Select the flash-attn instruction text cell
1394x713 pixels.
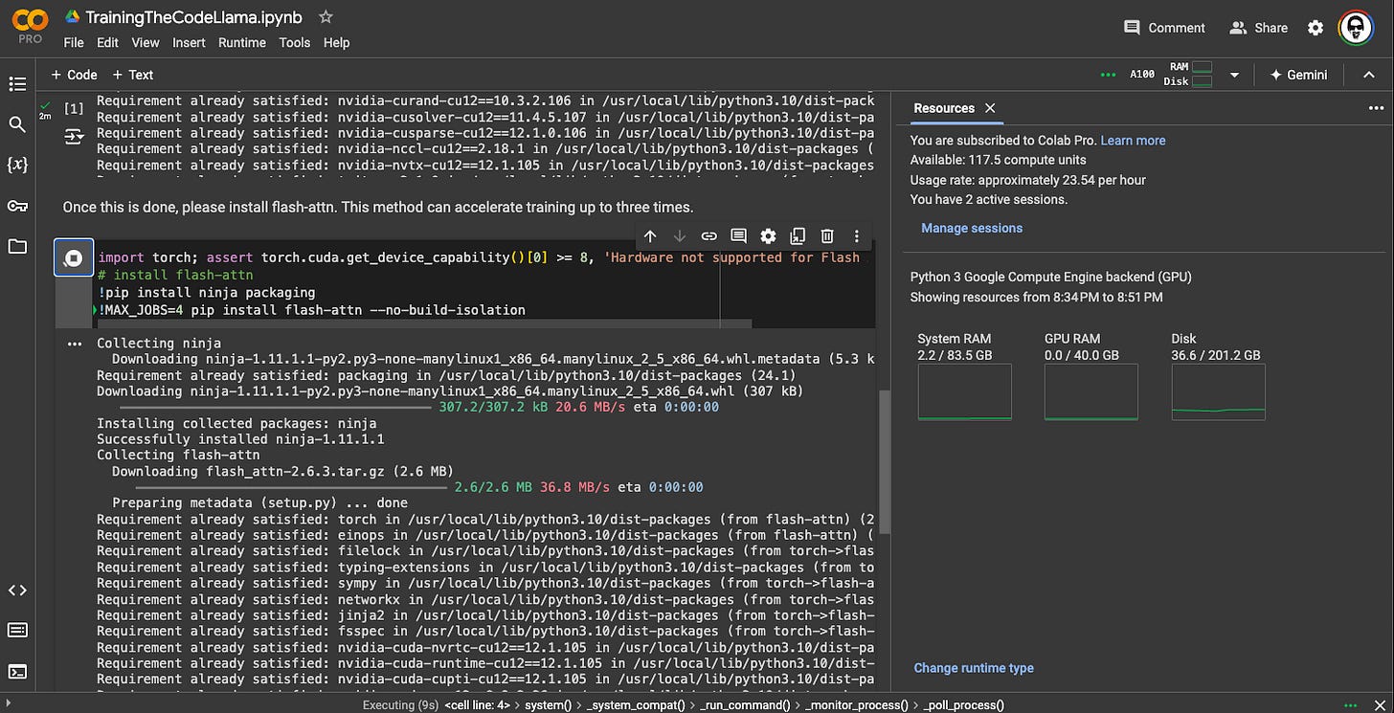[377, 207]
